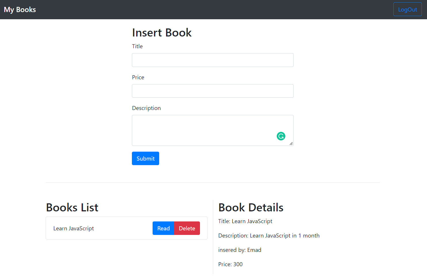Click the textarea resize handle
Screen dimensions: 427x276
point(291,144)
